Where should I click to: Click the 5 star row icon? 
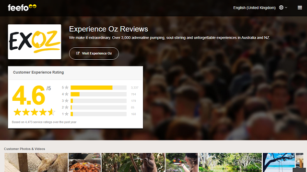point(66,87)
